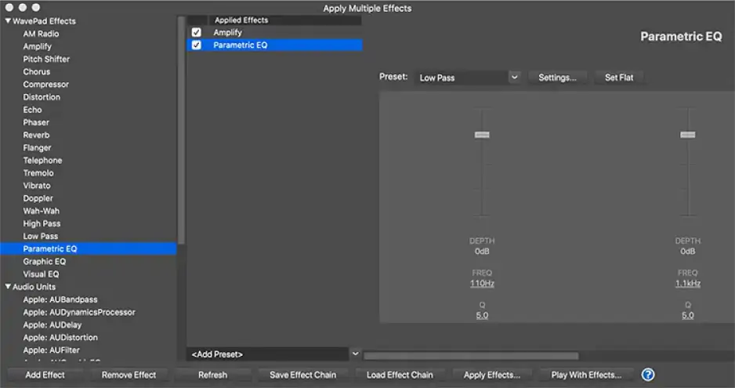Click the Add Effect button
This screenshot has width=735, height=388.
coord(45,375)
